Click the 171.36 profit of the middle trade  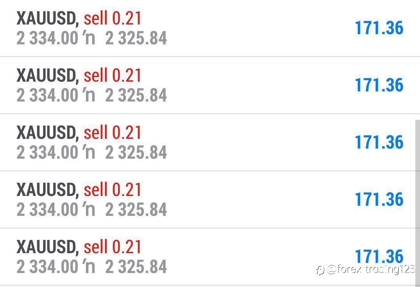point(379,142)
